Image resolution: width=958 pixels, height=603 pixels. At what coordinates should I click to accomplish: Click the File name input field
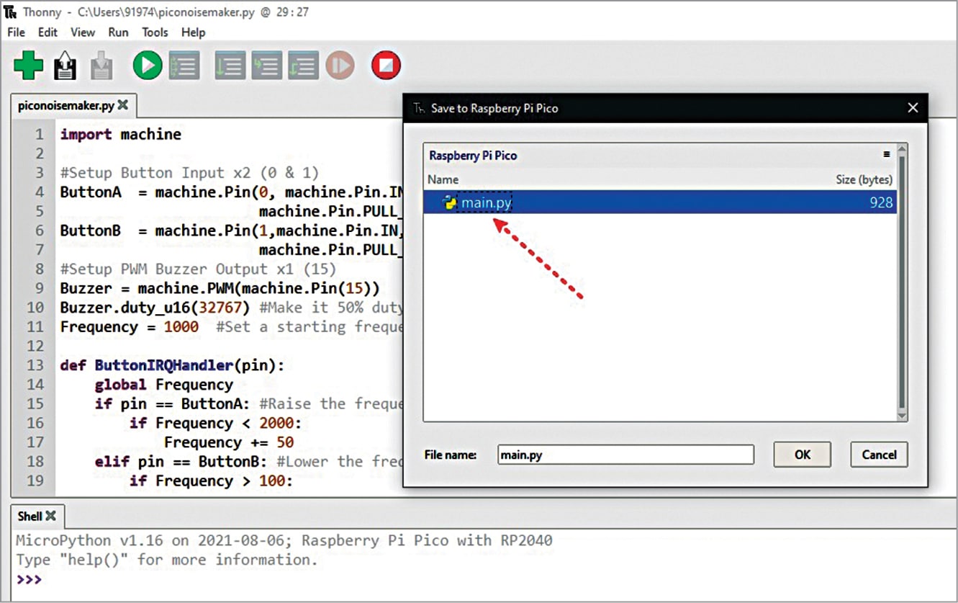(x=625, y=455)
